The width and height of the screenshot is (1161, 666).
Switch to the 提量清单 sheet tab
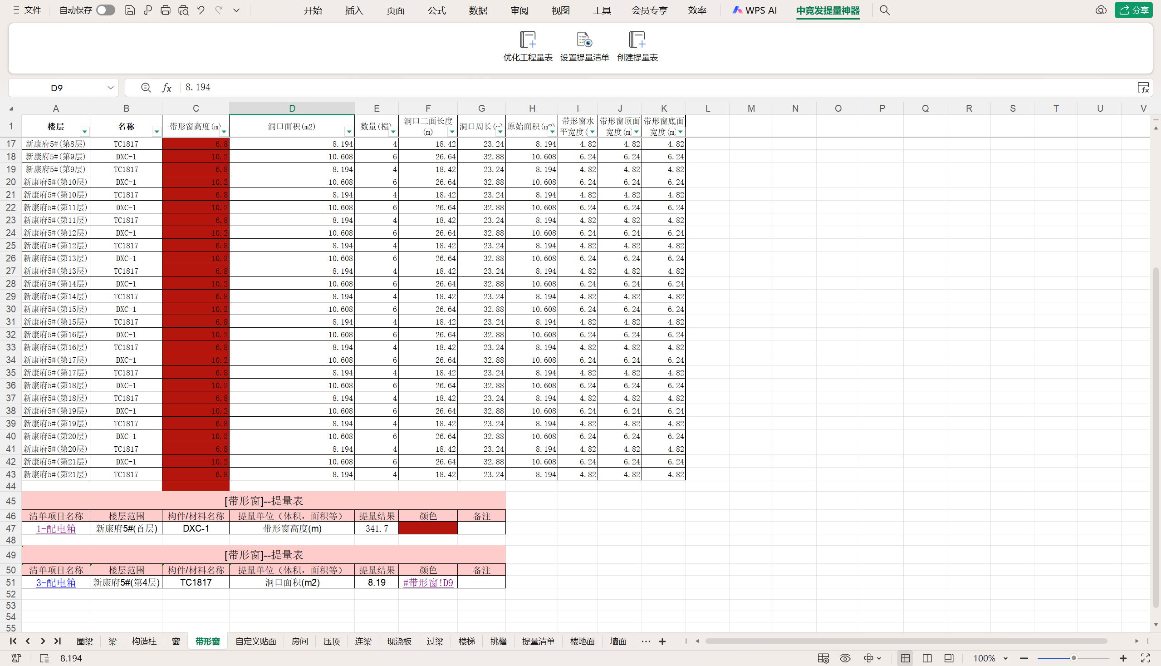pyautogui.click(x=538, y=641)
